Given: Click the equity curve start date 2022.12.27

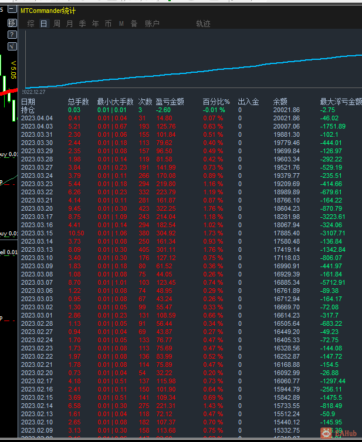Looking at the screenshot, I should coord(33,92).
